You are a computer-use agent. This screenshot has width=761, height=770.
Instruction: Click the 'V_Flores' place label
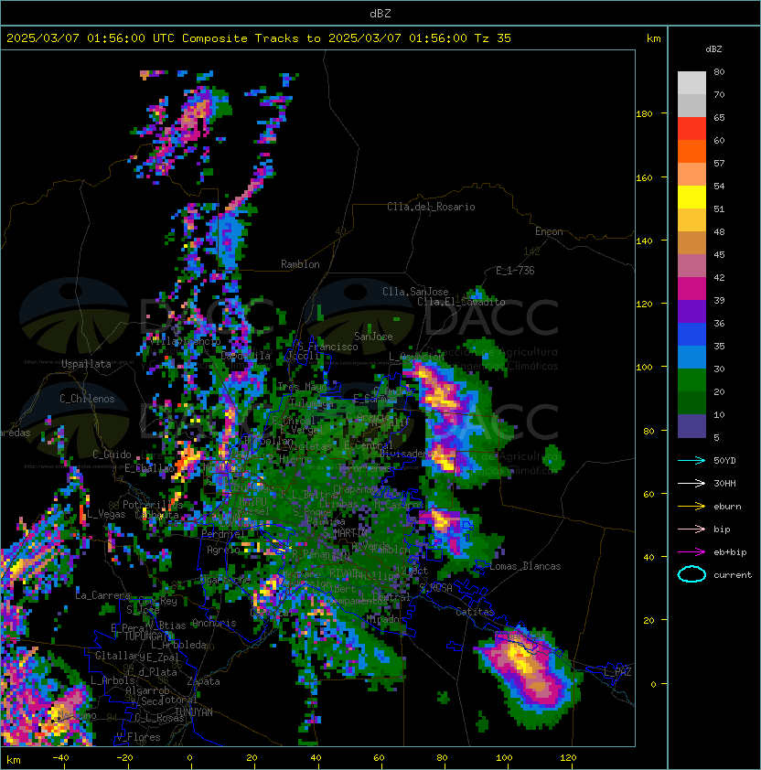138,737
